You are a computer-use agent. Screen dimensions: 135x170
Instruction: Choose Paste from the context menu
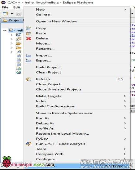[77, 33]
